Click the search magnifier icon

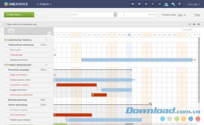(153, 4)
